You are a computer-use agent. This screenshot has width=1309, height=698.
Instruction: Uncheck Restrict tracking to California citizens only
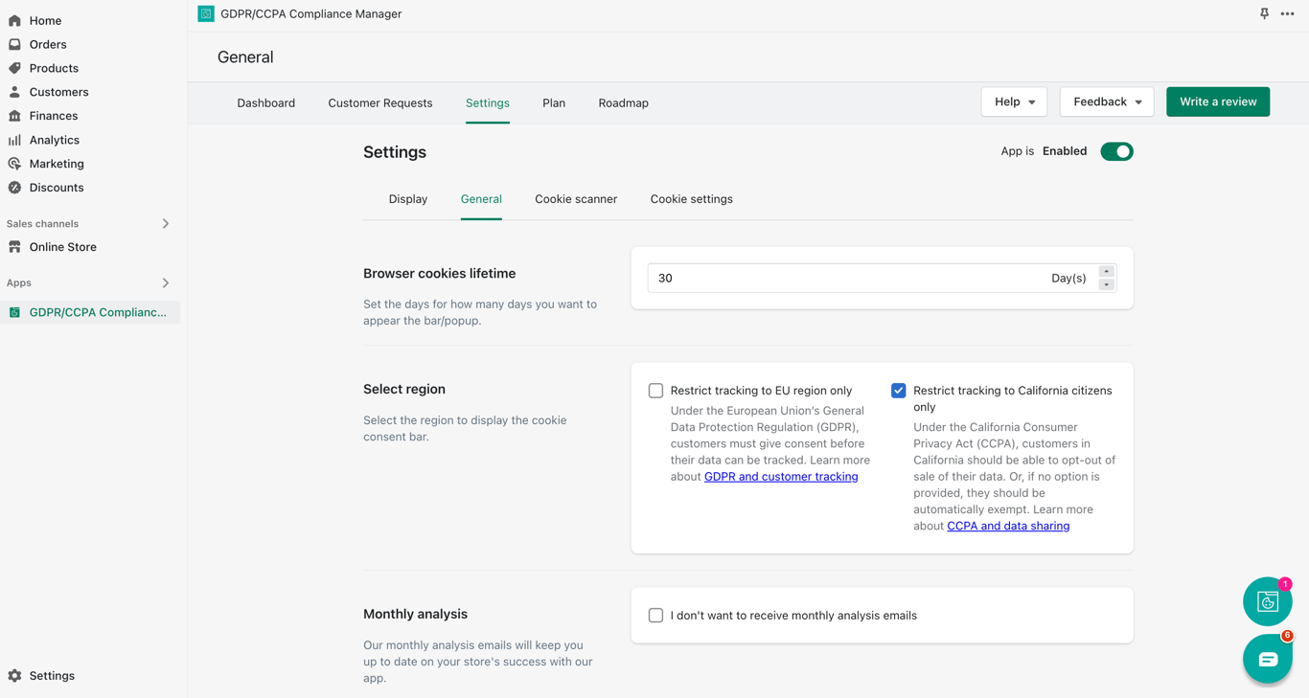tap(898, 391)
